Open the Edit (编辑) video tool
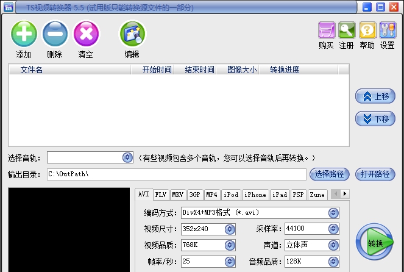This screenshot has height=272, width=404. [132, 34]
